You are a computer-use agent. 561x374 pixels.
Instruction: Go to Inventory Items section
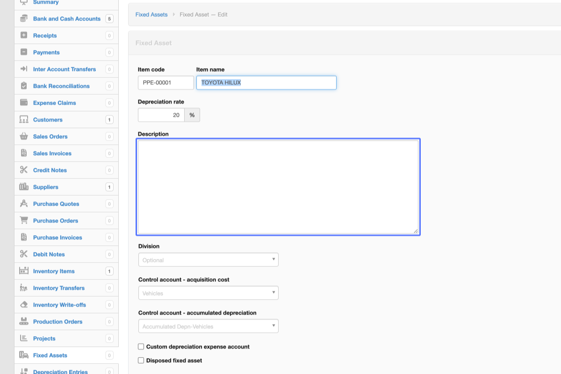coord(54,271)
